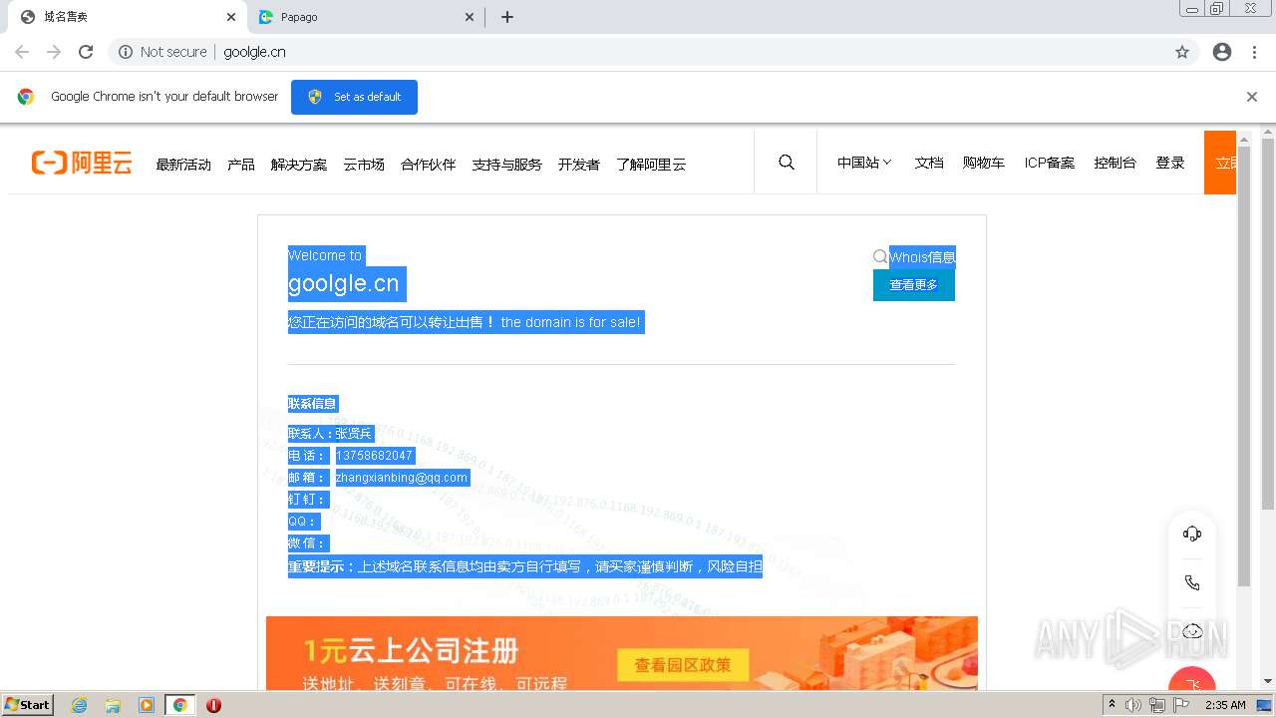Expand the 中国站 region dropdown

point(864,163)
